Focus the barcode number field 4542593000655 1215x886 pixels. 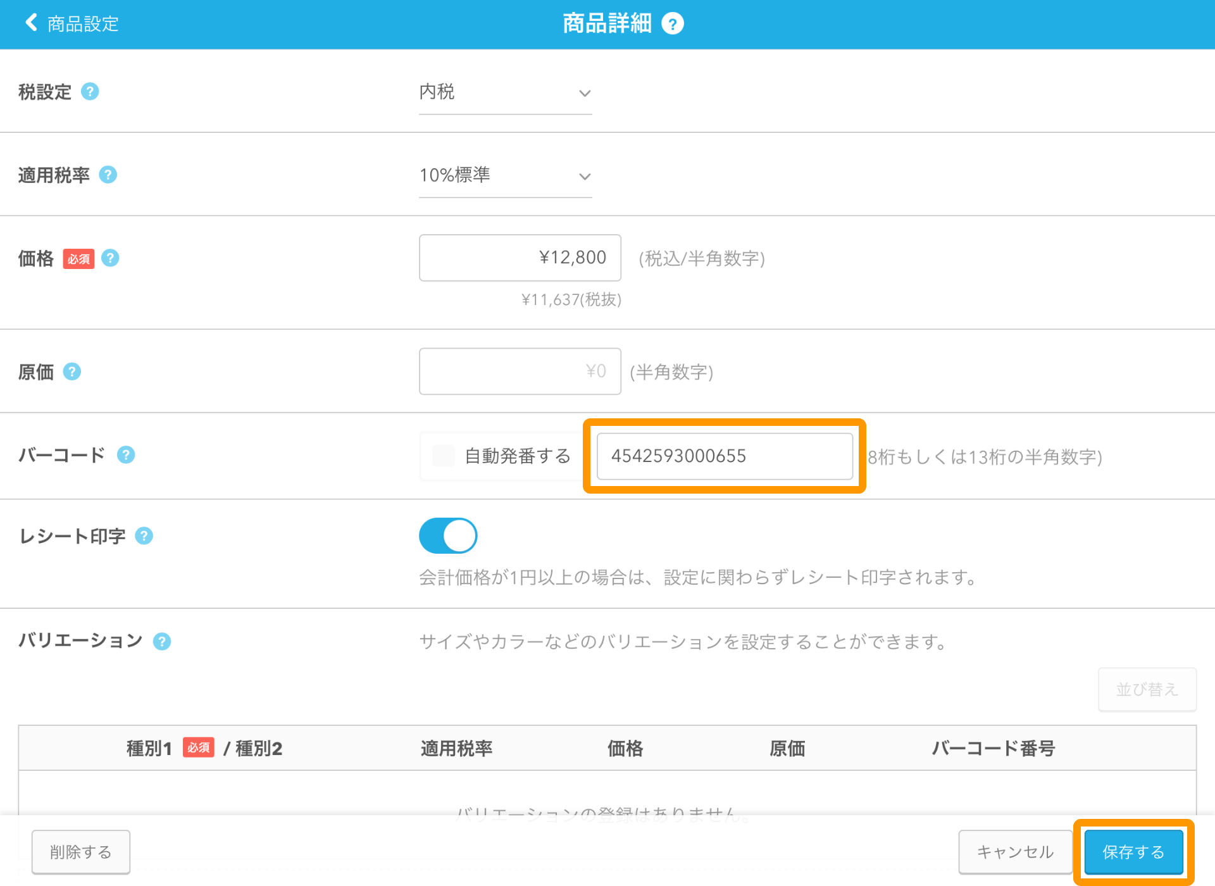pyautogui.click(x=725, y=456)
